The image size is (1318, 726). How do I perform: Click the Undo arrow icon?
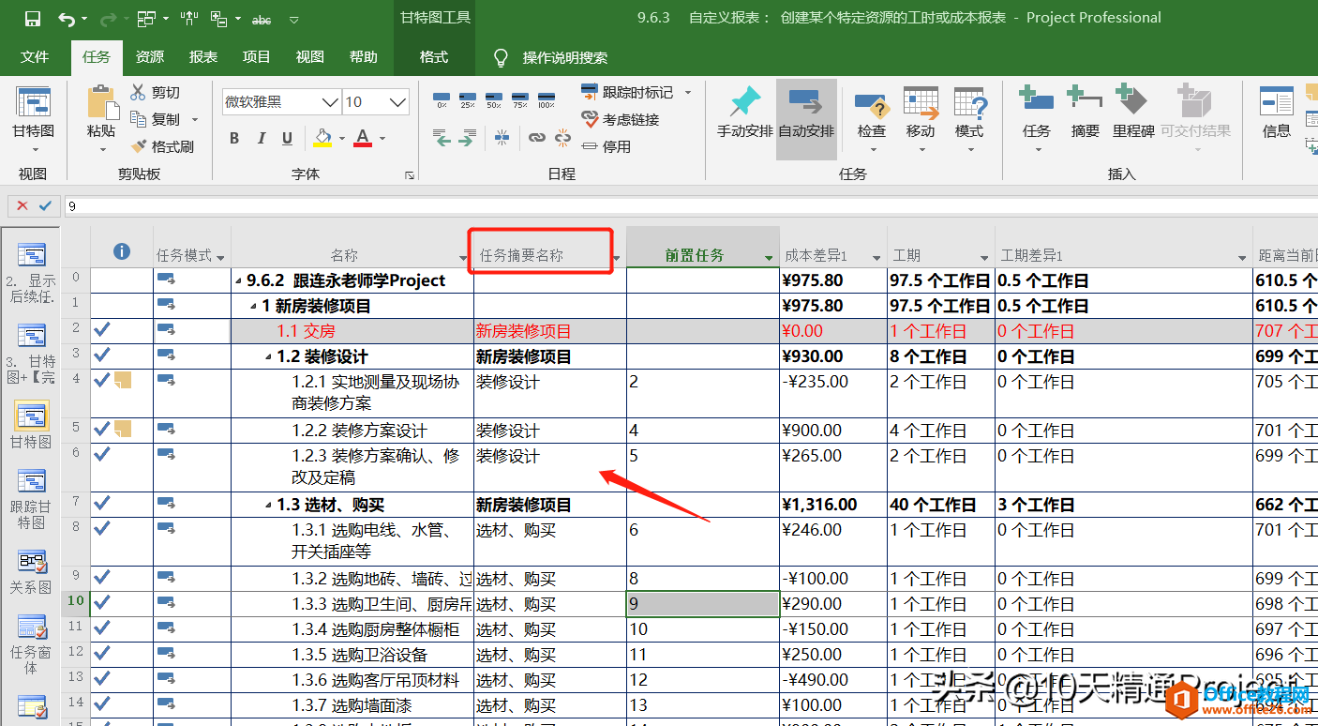66,18
